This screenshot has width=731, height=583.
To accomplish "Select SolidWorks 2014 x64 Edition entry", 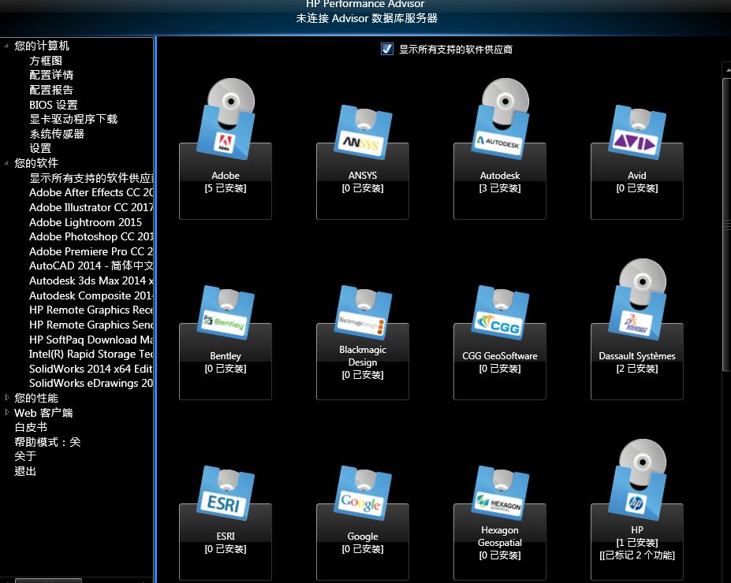I will coord(91,369).
